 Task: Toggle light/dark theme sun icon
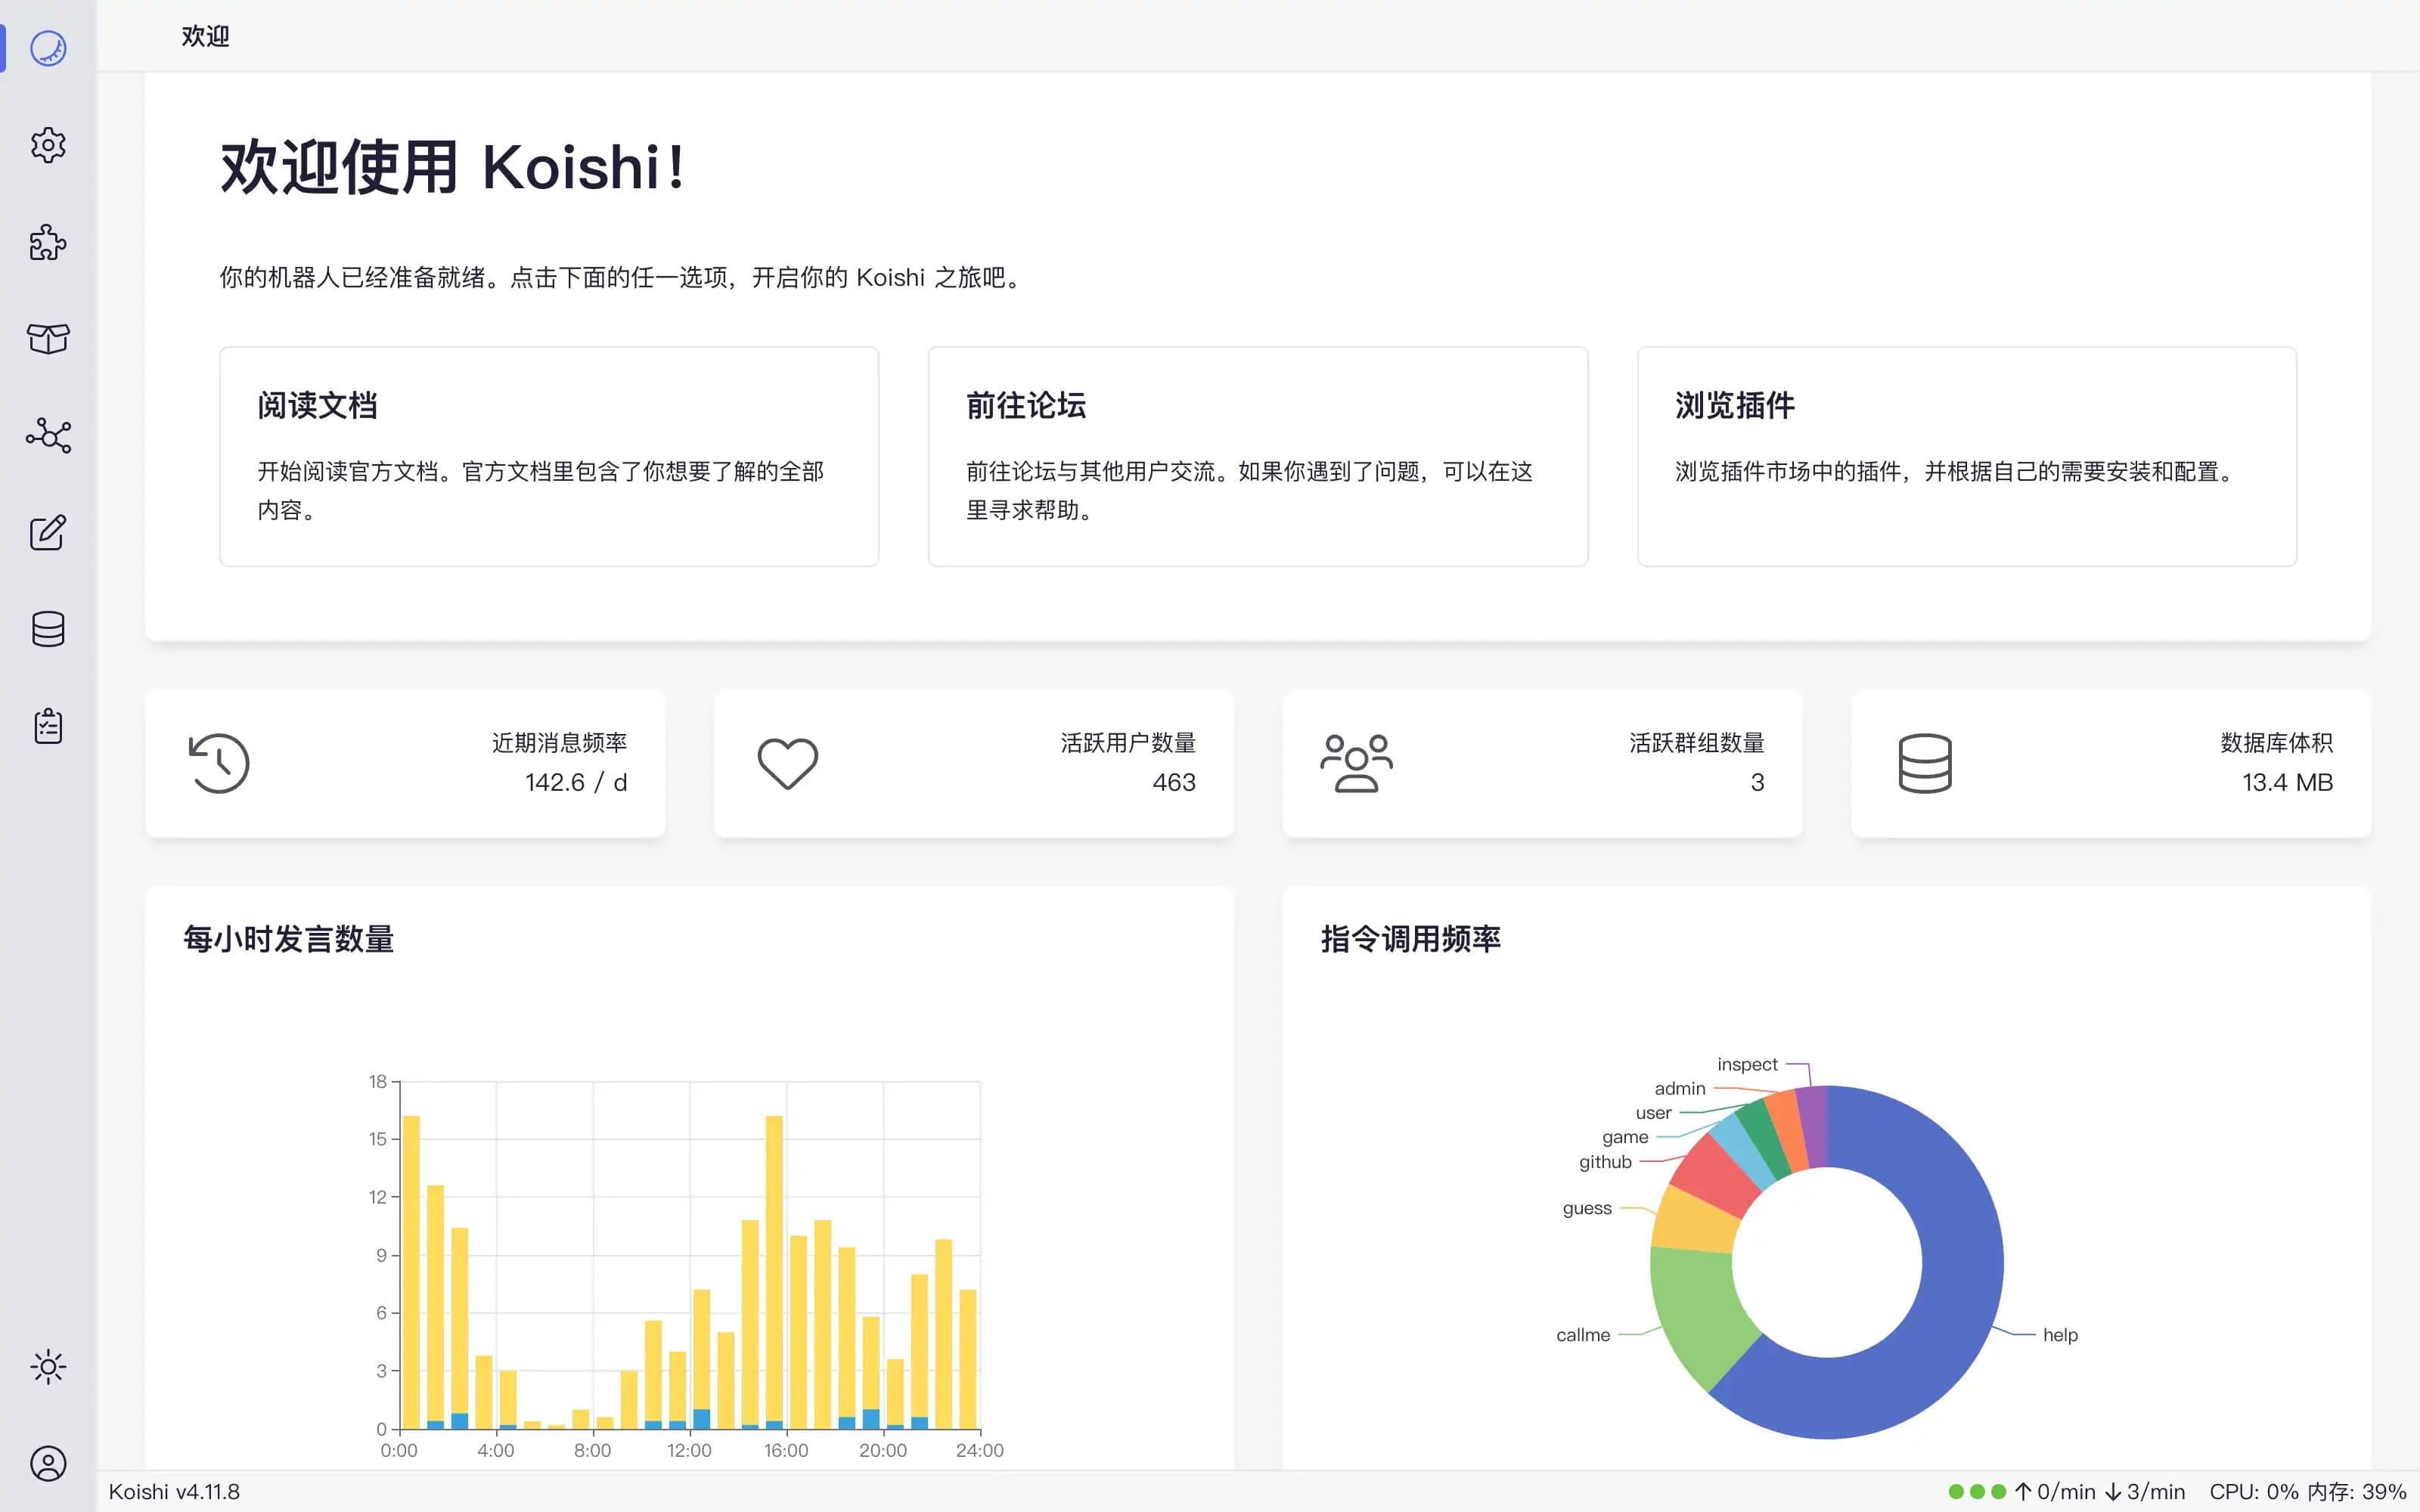pyautogui.click(x=48, y=1367)
